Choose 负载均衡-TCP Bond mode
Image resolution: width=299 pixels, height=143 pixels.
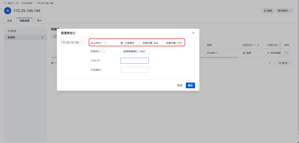pos(163,43)
